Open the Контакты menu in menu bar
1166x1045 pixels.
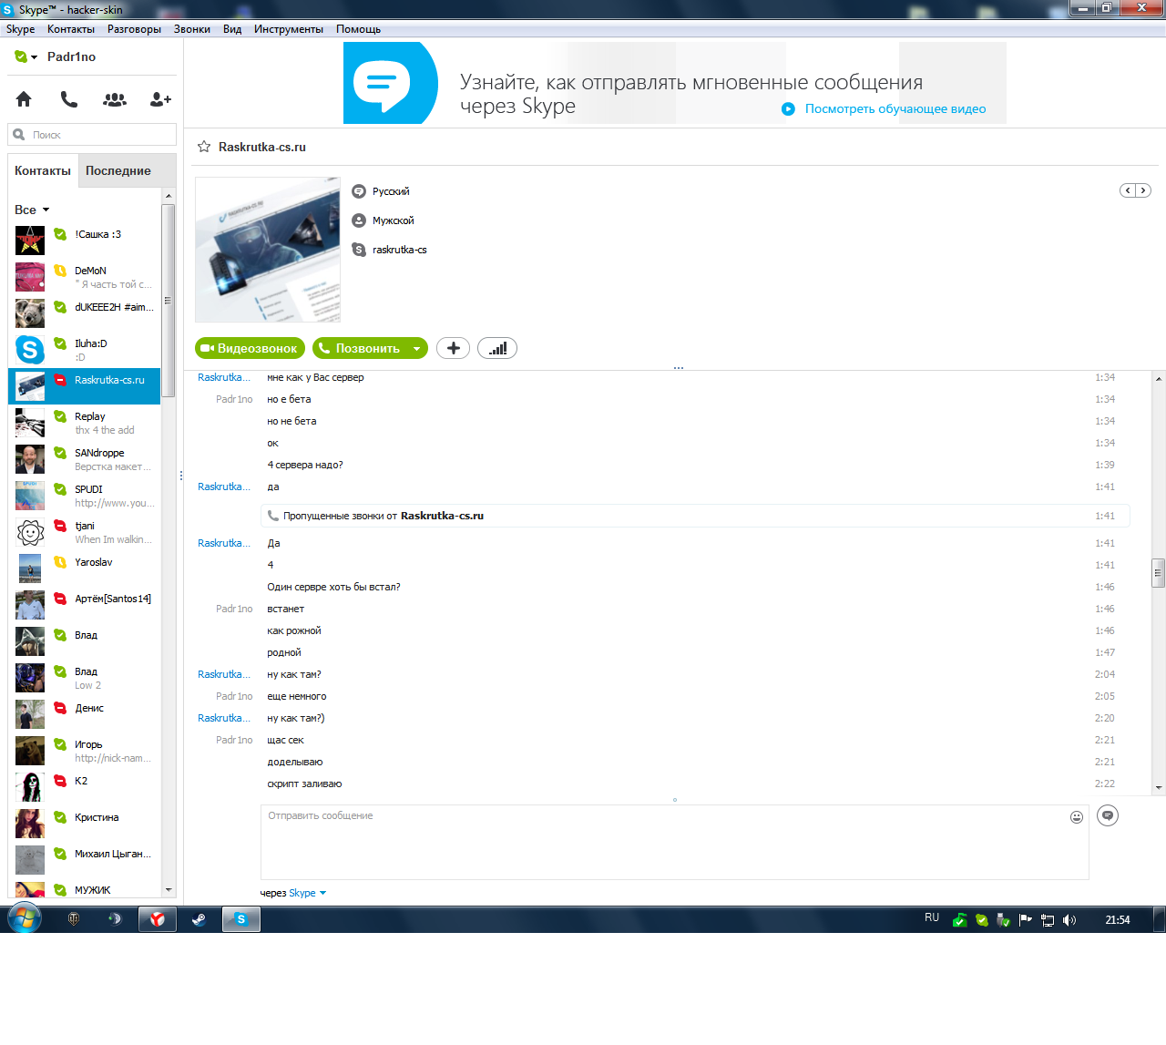[71, 29]
